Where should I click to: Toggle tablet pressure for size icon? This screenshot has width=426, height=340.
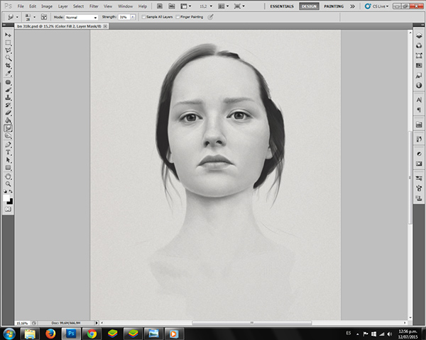pos(210,16)
